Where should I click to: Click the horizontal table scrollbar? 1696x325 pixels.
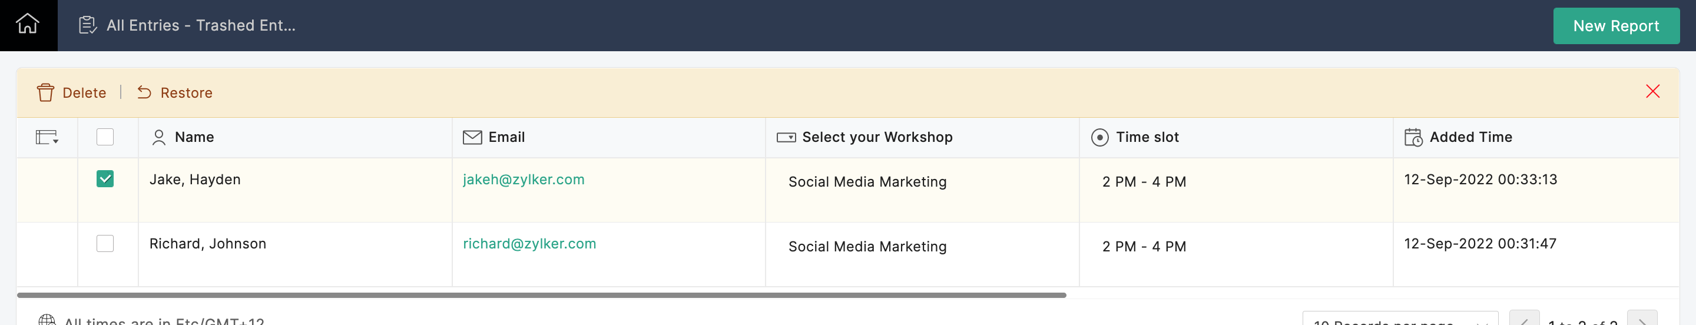pyautogui.click(x=541, y=296)
